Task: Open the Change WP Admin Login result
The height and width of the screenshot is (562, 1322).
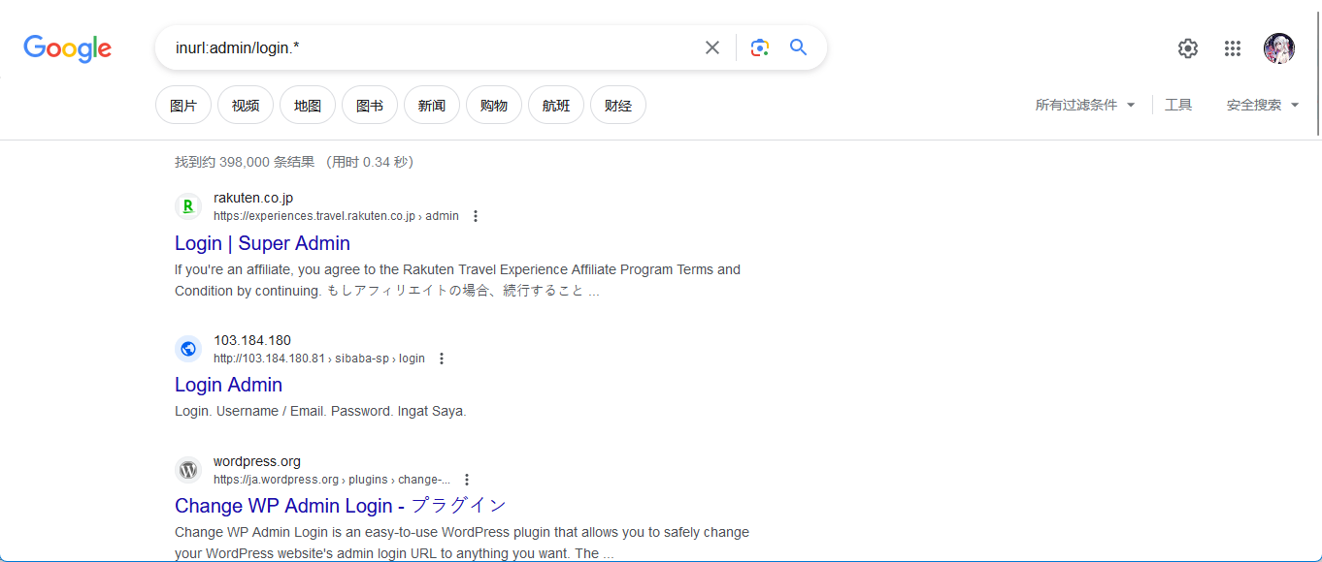Action: (x=341, y=506)
